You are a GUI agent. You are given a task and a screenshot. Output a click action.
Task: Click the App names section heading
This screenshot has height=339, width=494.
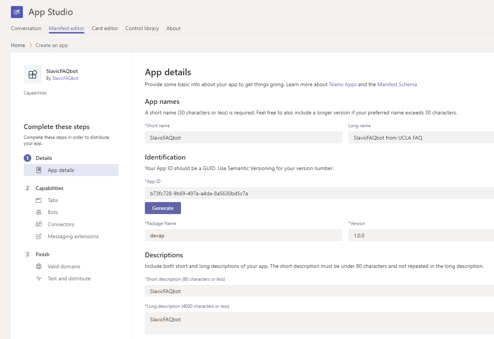tap(162, 102)
